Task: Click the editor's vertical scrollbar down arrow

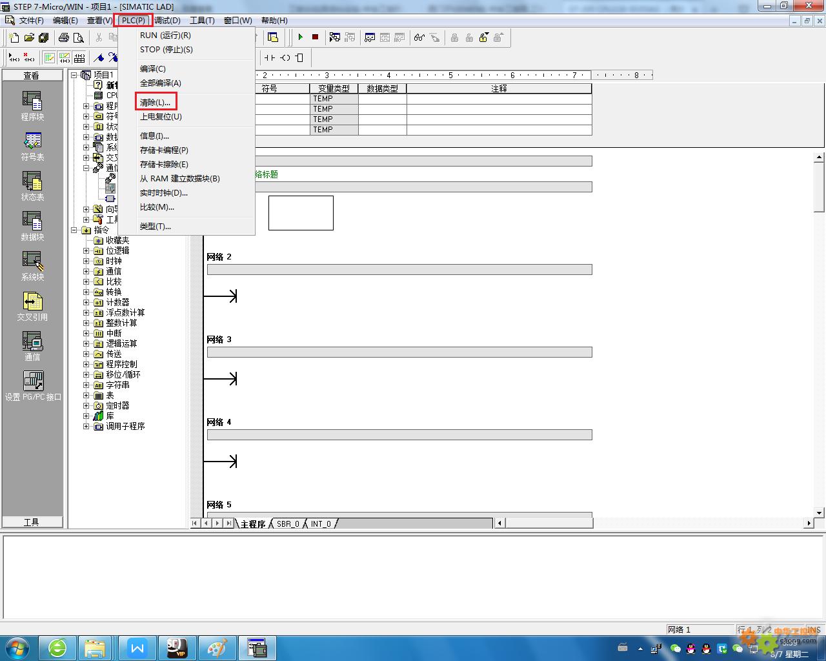Action: click(820, 513)
